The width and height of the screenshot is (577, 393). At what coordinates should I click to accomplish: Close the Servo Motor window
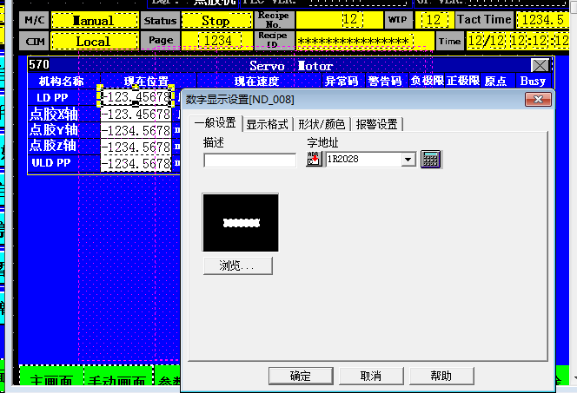(540, 66)
